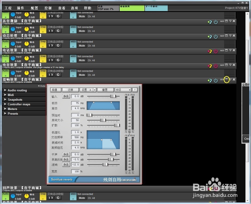Click the 扩散 slider handle
Screen dimensions: 251x204
(x=117, y=125)
